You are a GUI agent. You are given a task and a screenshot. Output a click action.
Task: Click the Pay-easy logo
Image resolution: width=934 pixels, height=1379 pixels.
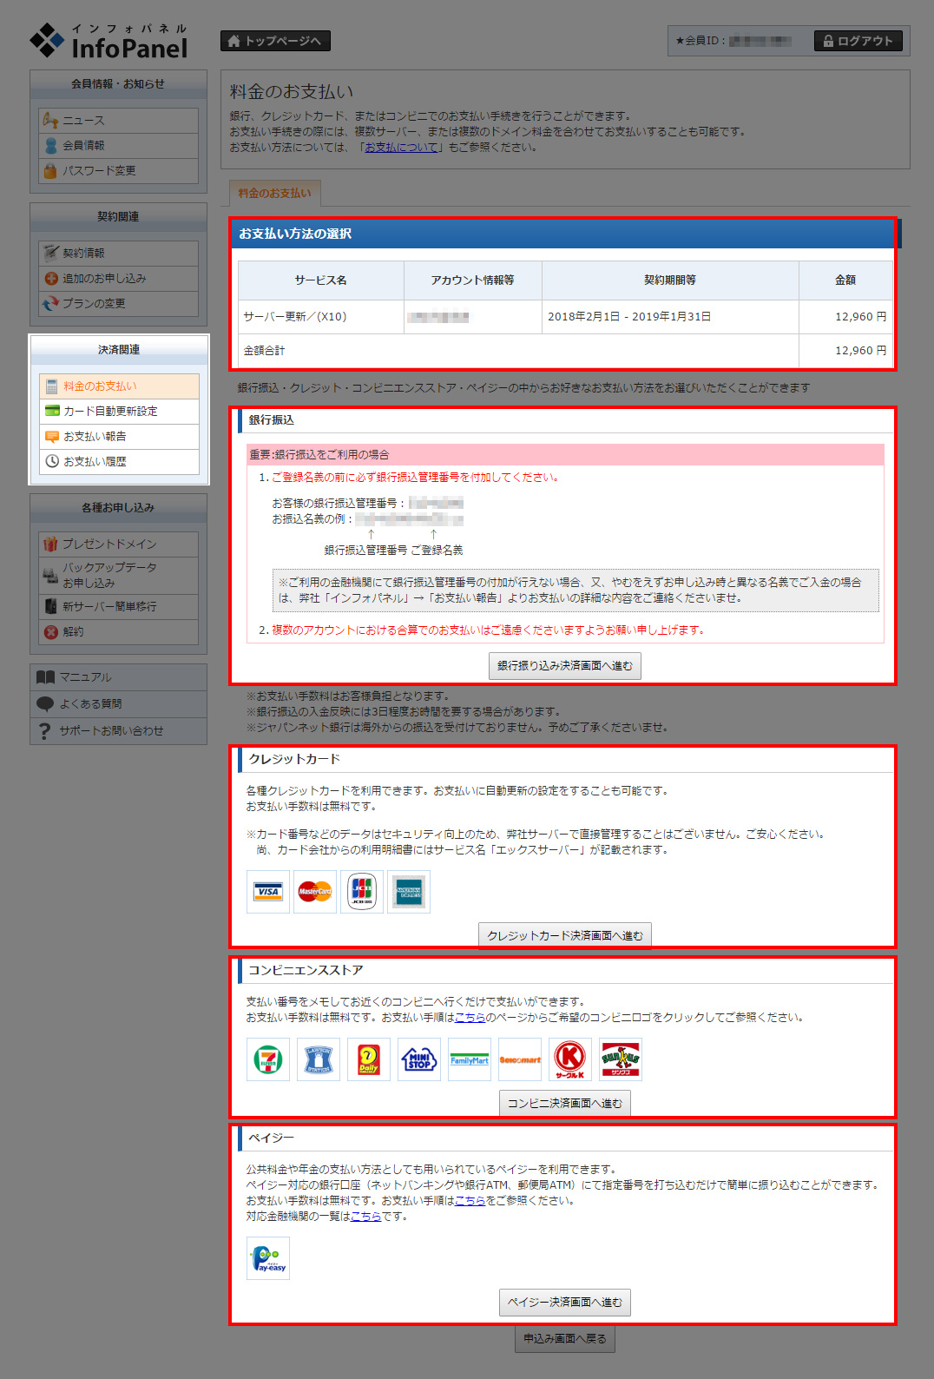(x=268, y=1258)
